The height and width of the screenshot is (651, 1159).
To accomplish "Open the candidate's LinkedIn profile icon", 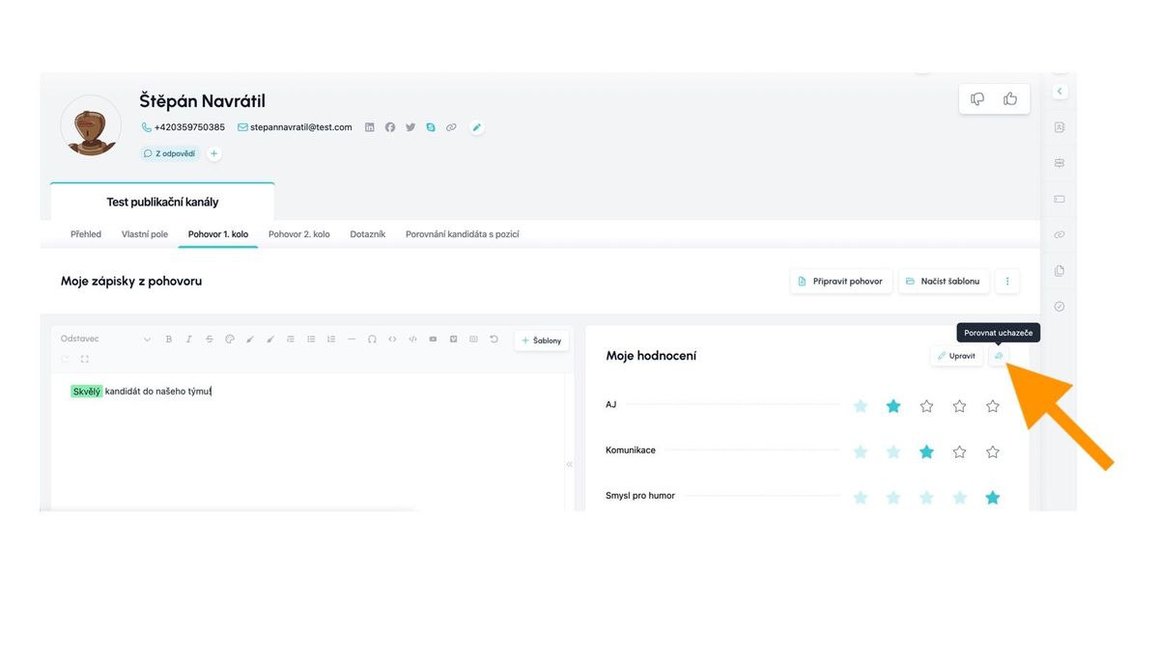I will pos(369,127).
